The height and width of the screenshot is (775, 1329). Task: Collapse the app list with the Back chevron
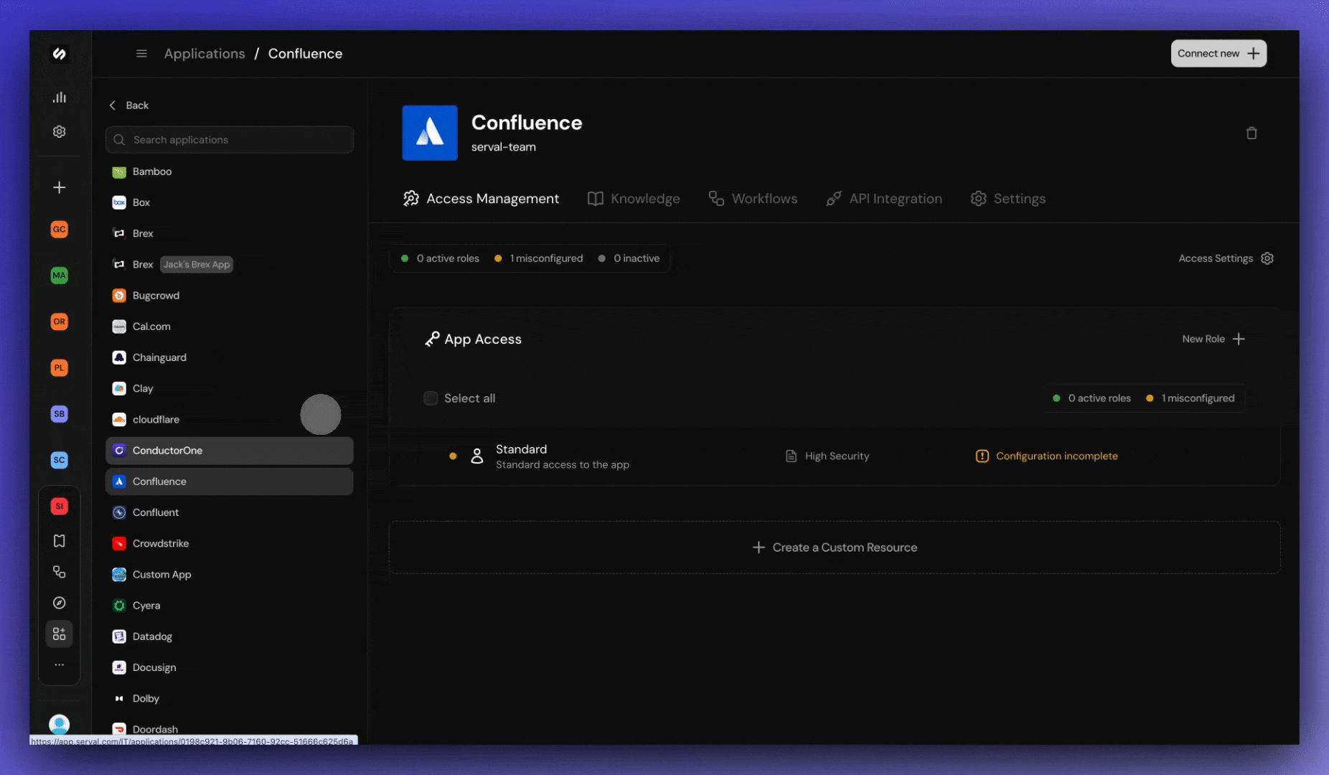(x=113, y=105)
